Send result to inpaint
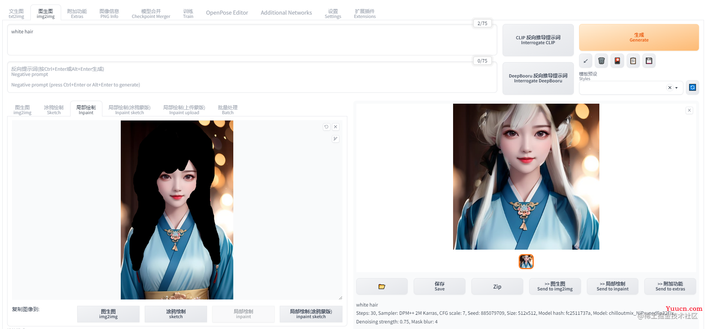707x329 pixels. (612, 286)
